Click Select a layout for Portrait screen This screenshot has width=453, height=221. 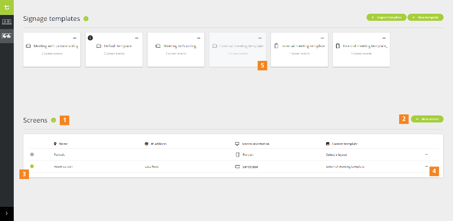tap(336, 155)
